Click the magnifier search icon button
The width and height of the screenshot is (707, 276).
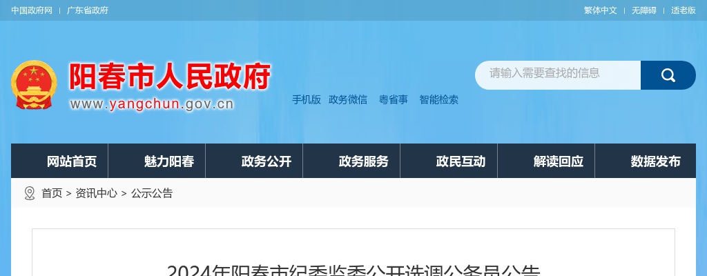pos(668,75)
